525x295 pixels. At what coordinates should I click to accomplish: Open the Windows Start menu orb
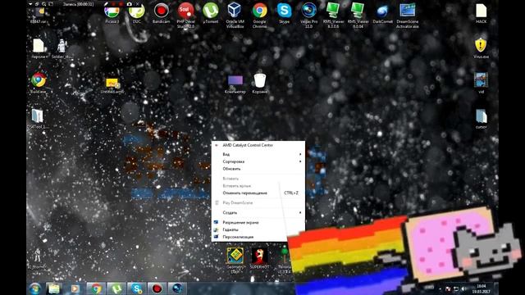tap(35, 288)
